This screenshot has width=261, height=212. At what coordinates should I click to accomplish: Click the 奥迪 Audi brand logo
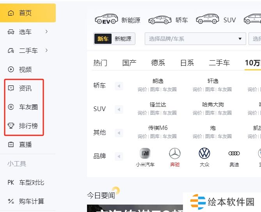234,153
